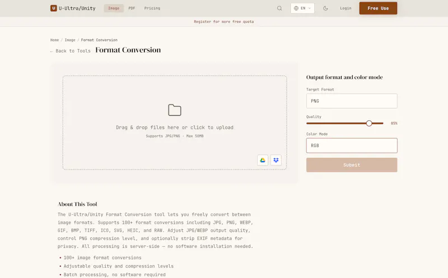The height and width of the screenshot is (278, 448).
Task: Click the About This Tool heading
Action: [77, 204]
